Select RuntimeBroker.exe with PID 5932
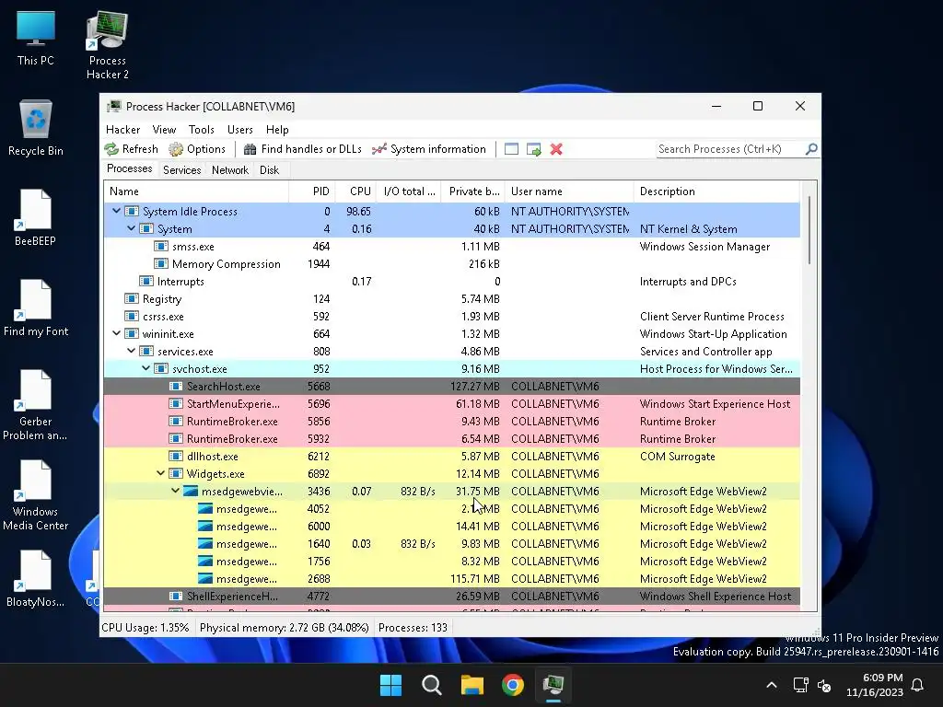This screenshot has height=707, width=943. [451, 438]
